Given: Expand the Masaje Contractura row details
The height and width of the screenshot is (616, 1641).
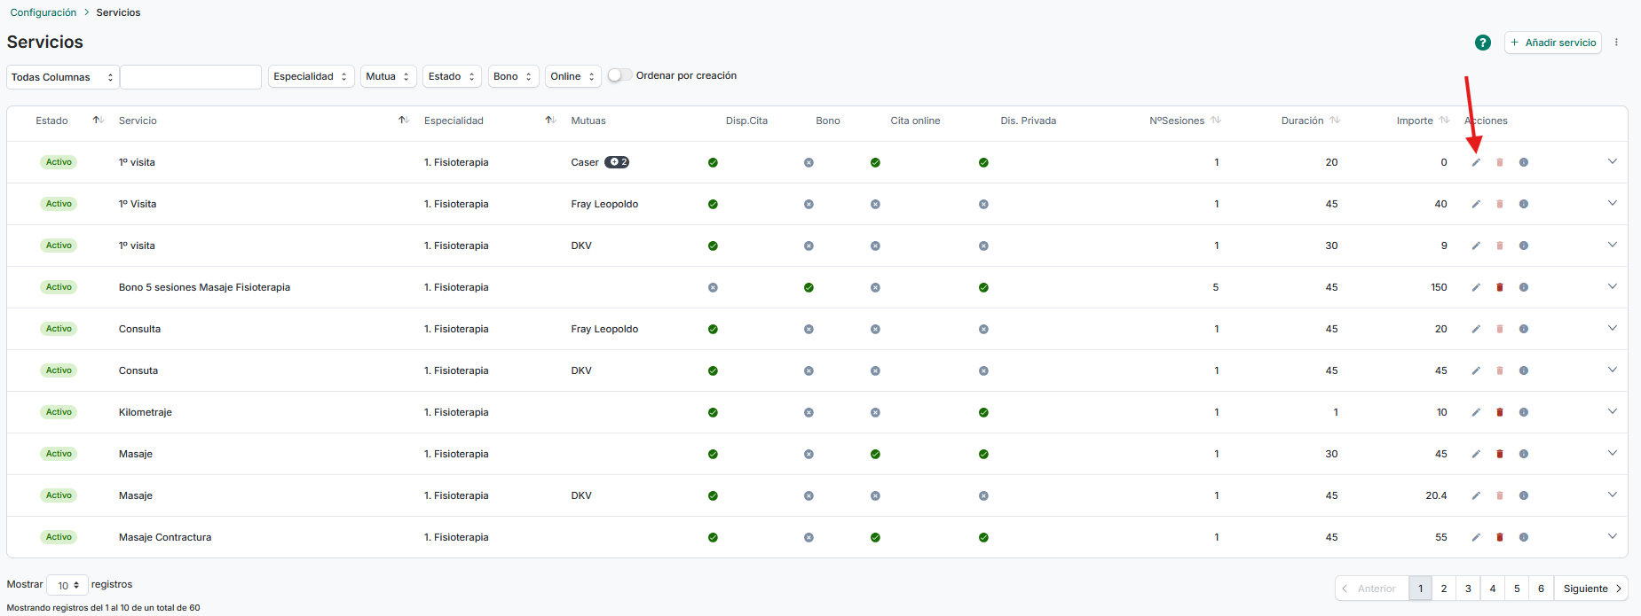Looking at the screenshot, I should (1612, 536).
